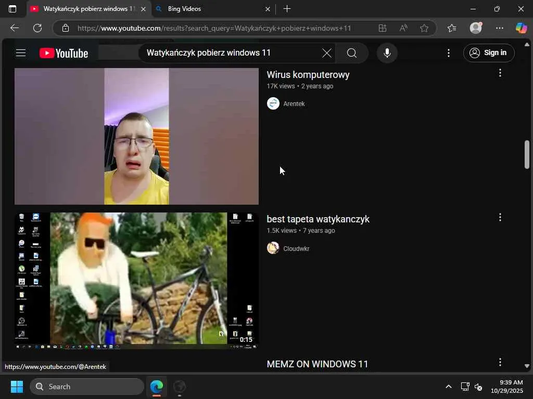Open the best tapeta watykanczyk title
The width and height of the screenshot is (533, 399).
[318, 219]
